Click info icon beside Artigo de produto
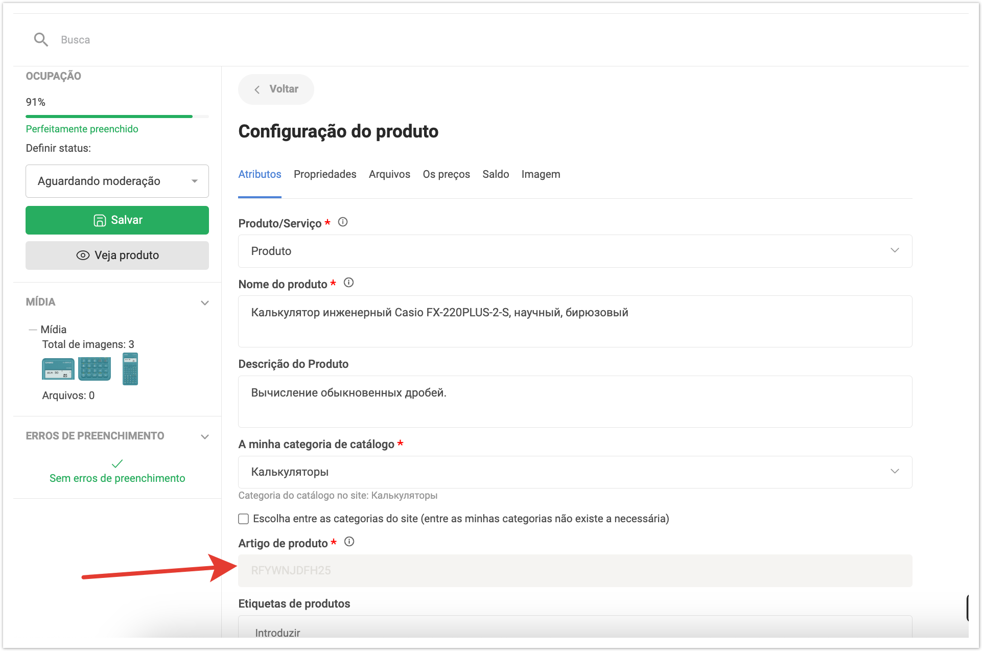The width and height of the screenshot is (982, 651). [x=349, y=542]
